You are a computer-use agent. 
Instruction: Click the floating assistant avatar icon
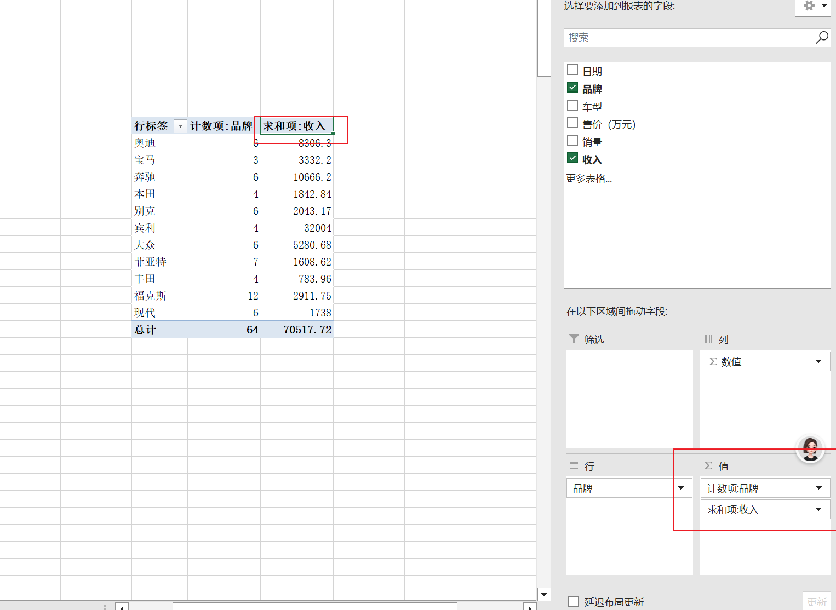810,449
